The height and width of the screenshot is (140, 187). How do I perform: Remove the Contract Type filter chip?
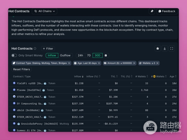point(69,63)
